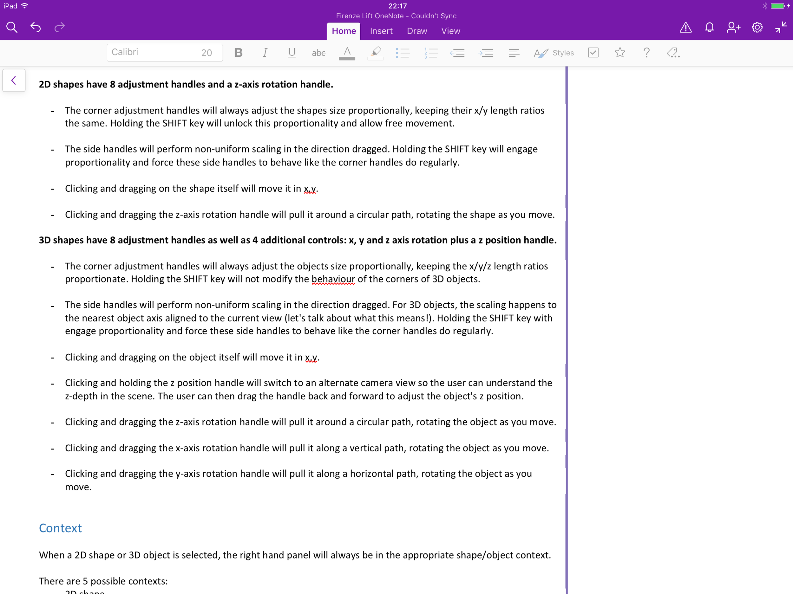Screen dimensions: 793x594
Task: Open the search magnifier
Action: coord(12,27)
